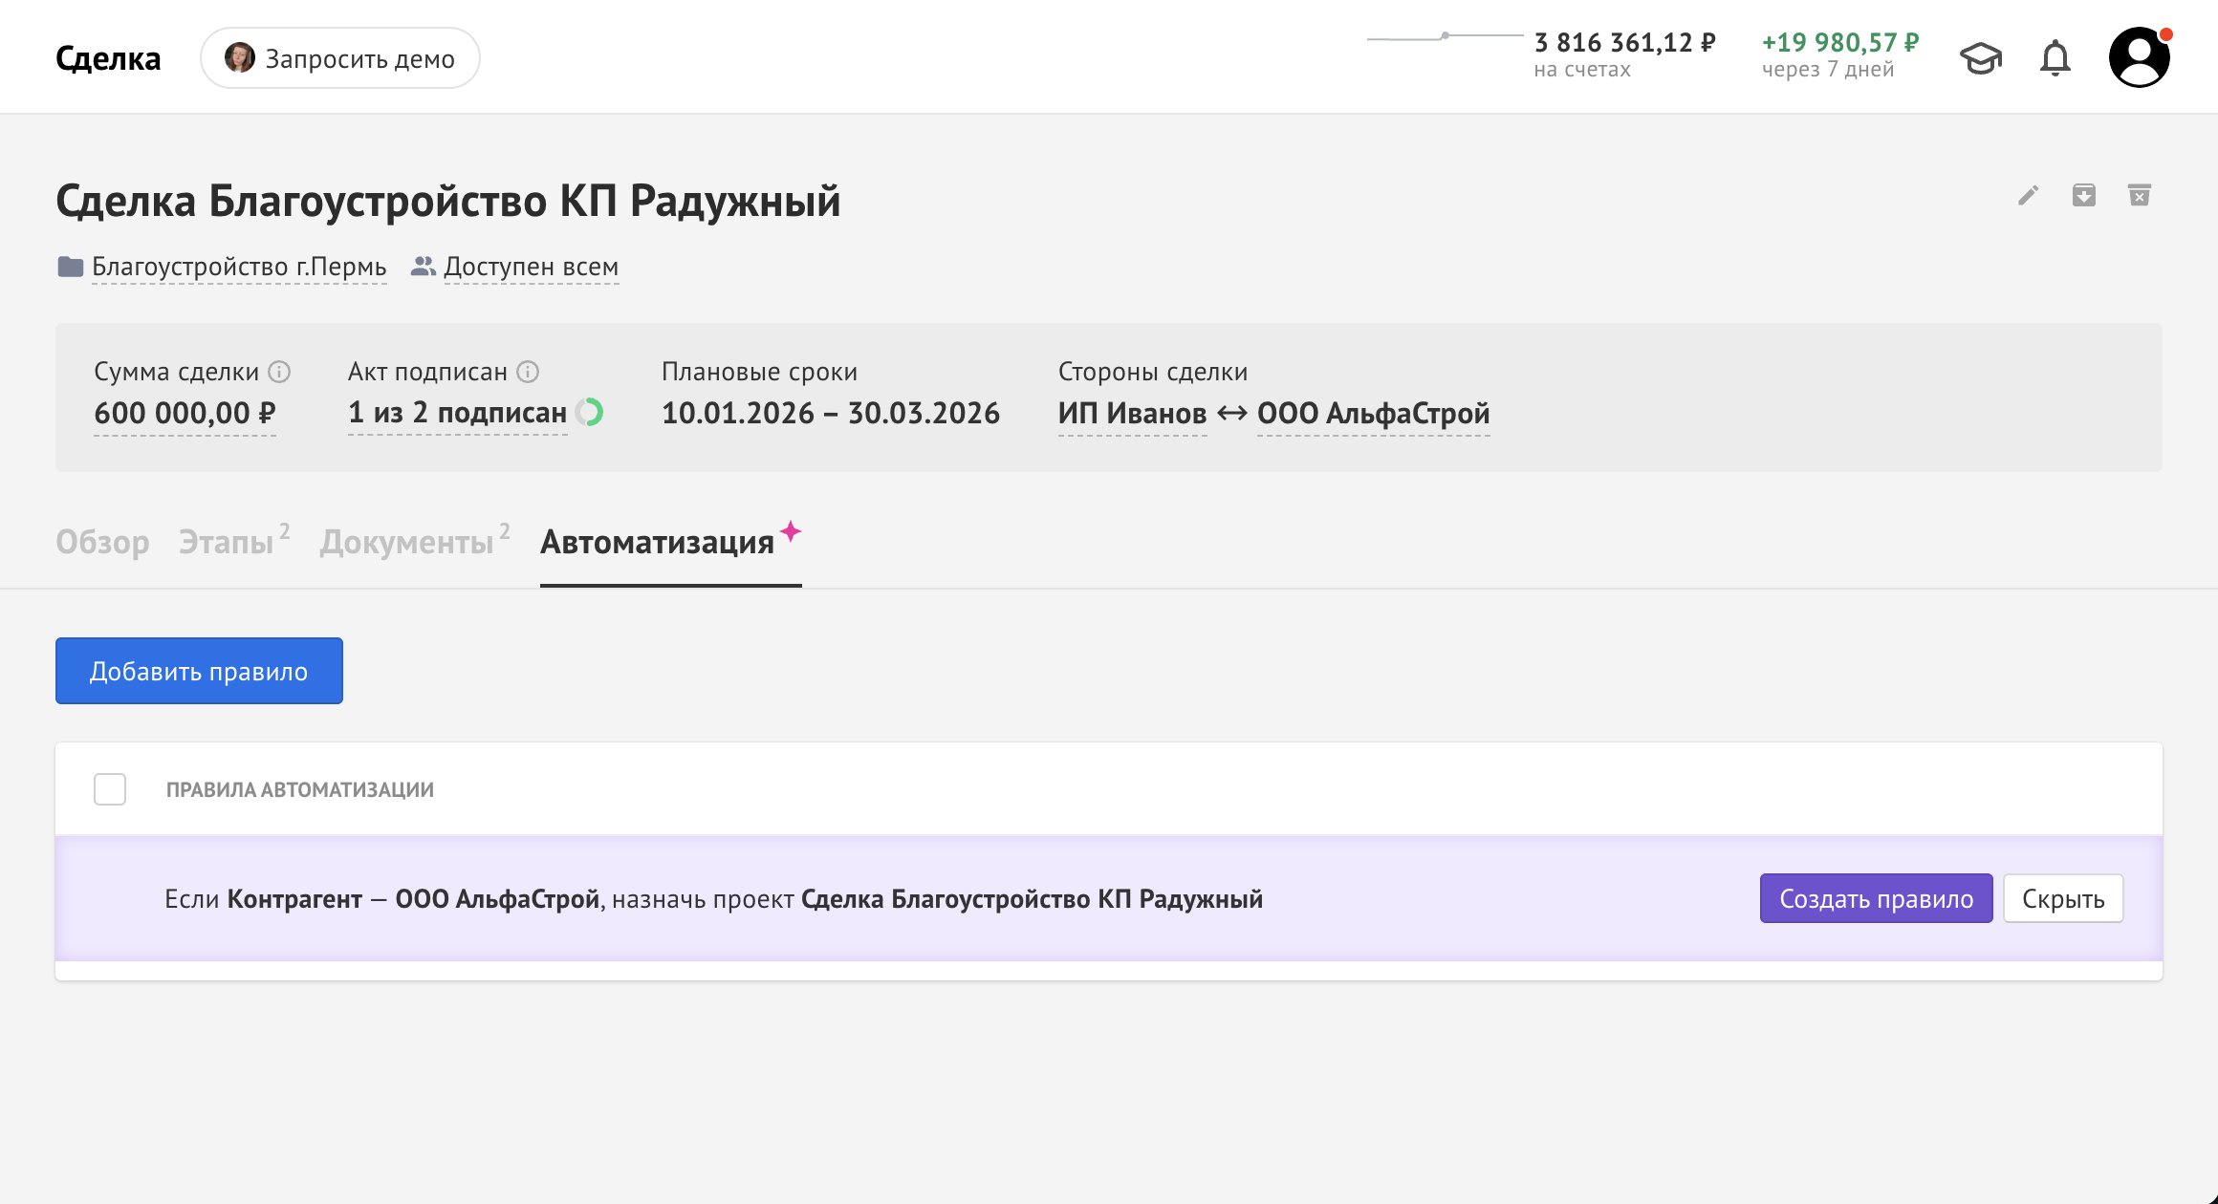Tick the Правила автоматизации select-all checkbox

(x=110, y=789)
